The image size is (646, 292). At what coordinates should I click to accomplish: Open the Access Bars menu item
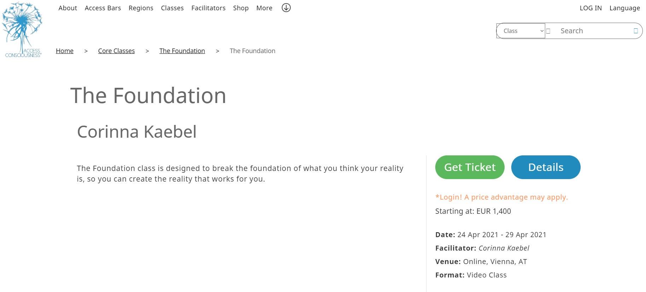[103, 8]
